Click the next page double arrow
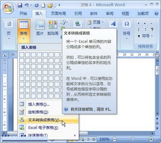Viewport: 161px width, 143px height. pyautogui.click(x=157, y=128)
